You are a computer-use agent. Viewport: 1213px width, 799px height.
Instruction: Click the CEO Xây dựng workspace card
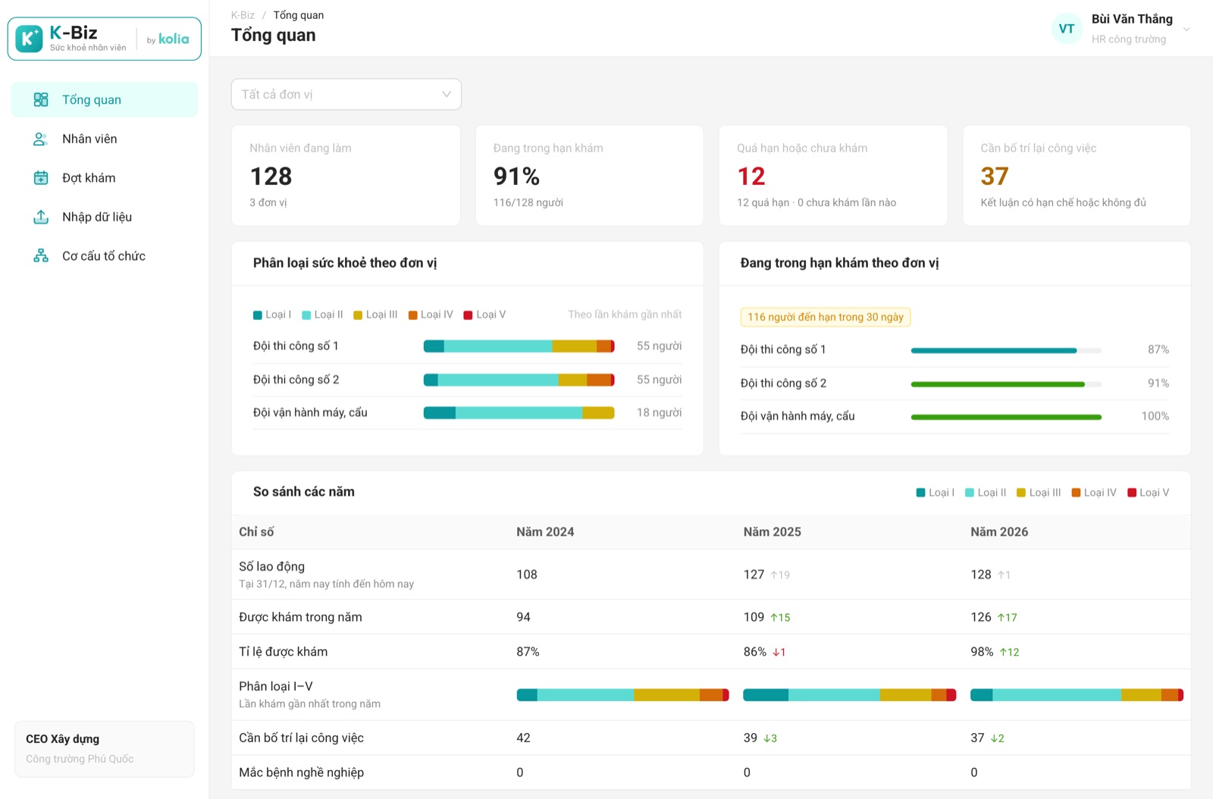click(105, 749)
